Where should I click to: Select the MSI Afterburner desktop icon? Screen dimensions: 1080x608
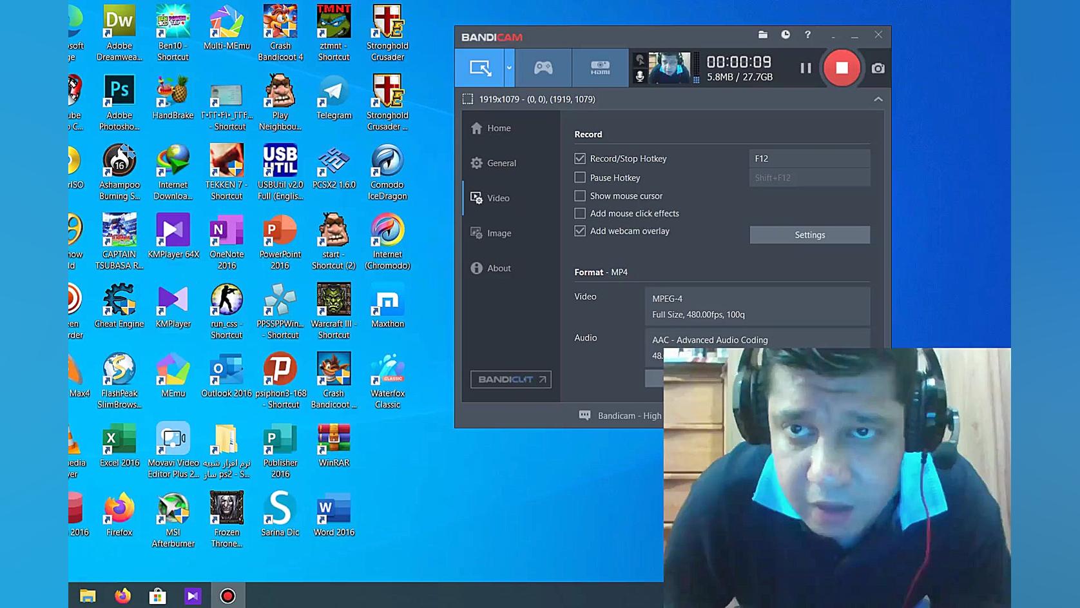[x=173, y=520]
